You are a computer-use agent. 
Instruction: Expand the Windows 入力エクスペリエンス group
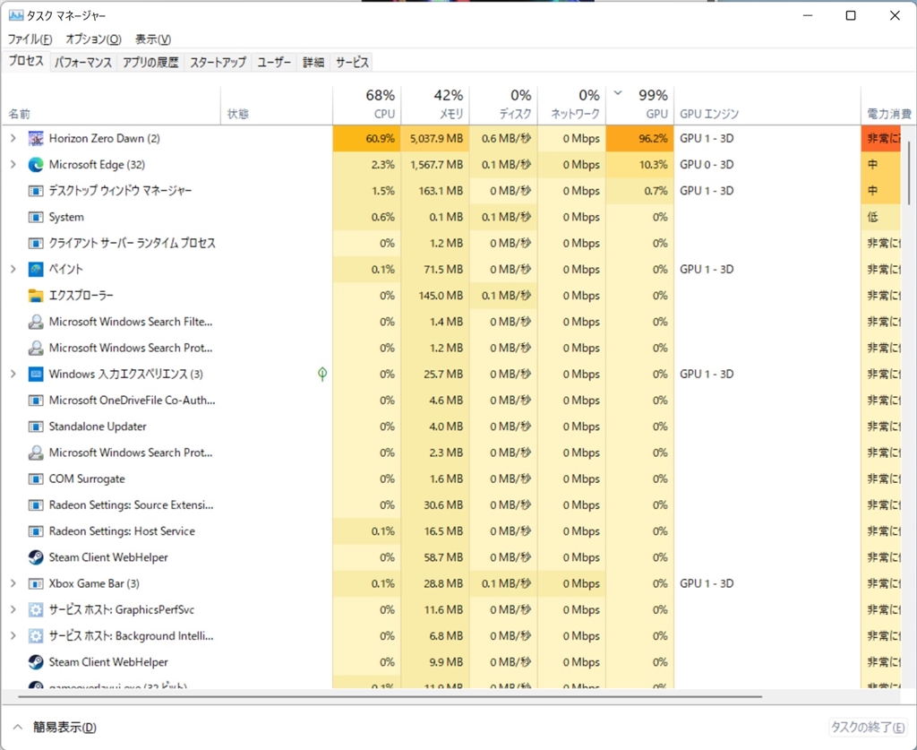coord(13,375)
